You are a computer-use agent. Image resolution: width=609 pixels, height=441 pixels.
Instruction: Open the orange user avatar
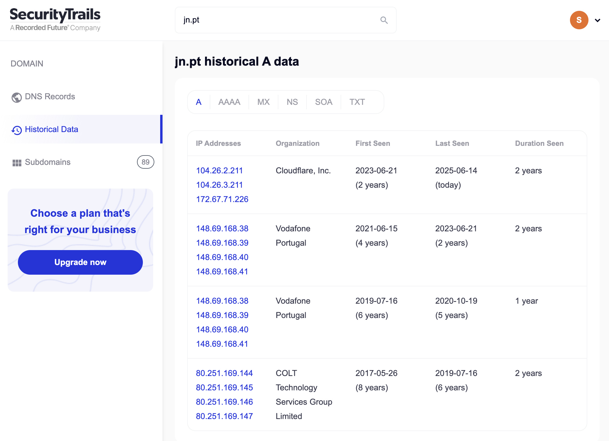tap(579, 20)
